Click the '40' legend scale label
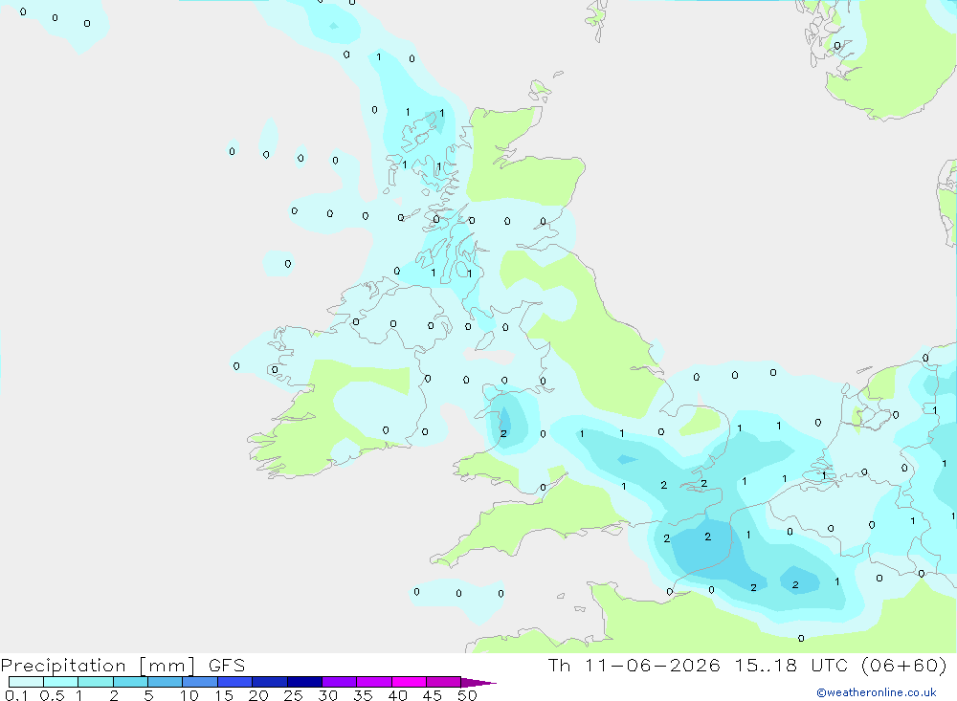The image size is (957, 701). [397, 695]
